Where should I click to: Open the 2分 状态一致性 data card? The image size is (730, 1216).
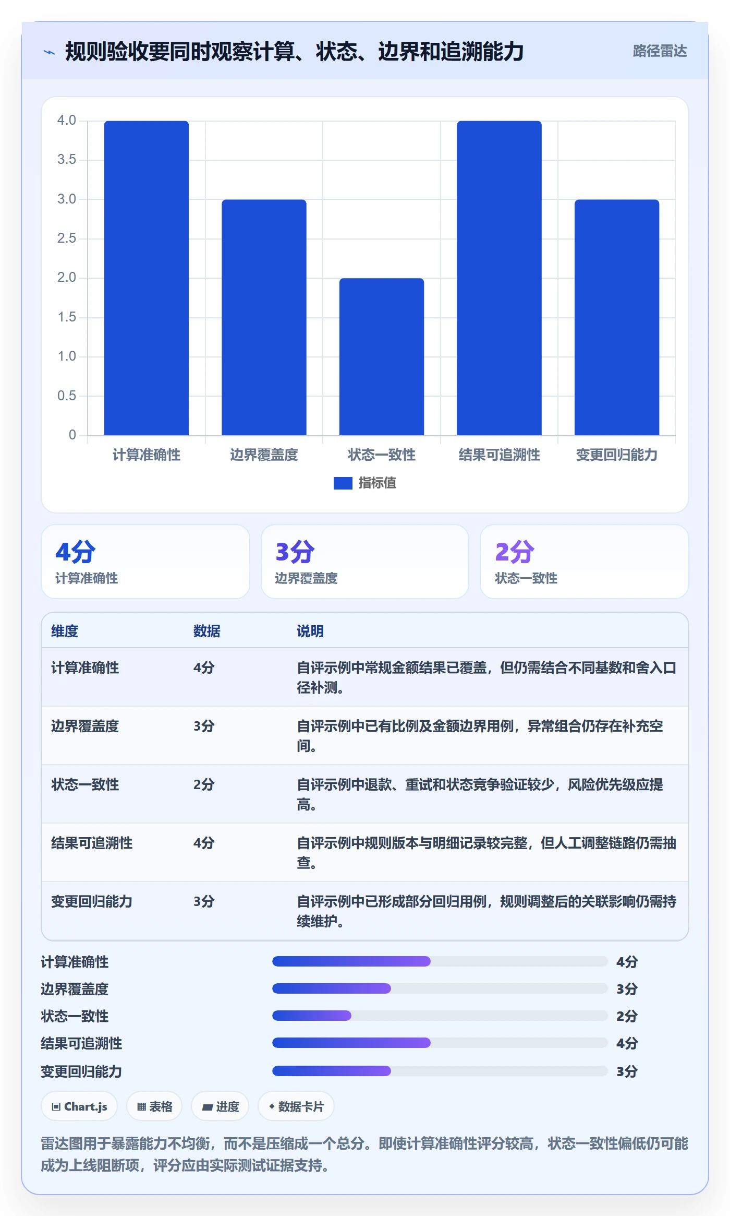585,562
